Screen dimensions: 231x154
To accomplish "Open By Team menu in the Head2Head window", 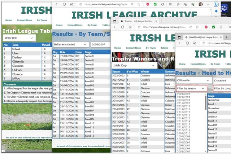I will (215, 64).
